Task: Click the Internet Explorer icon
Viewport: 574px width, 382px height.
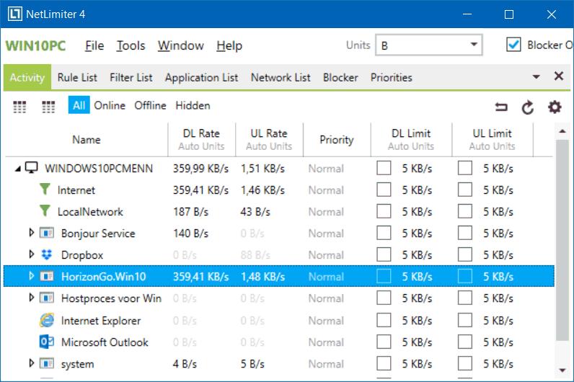Action: (x=47, y=320)
